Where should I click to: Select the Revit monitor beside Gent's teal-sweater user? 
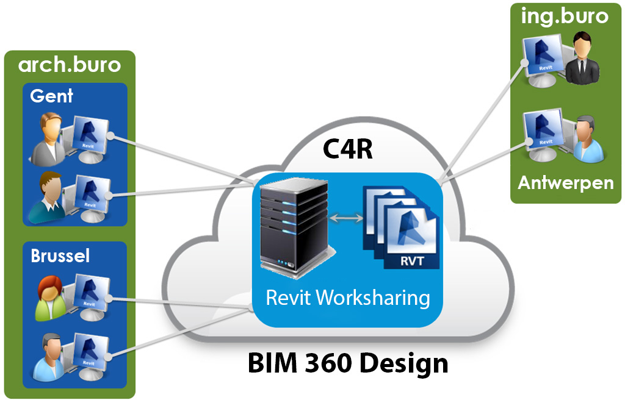click(x=93, y=198)
